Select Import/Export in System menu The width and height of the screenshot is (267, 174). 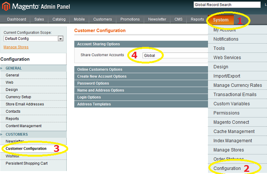point(237,76)
